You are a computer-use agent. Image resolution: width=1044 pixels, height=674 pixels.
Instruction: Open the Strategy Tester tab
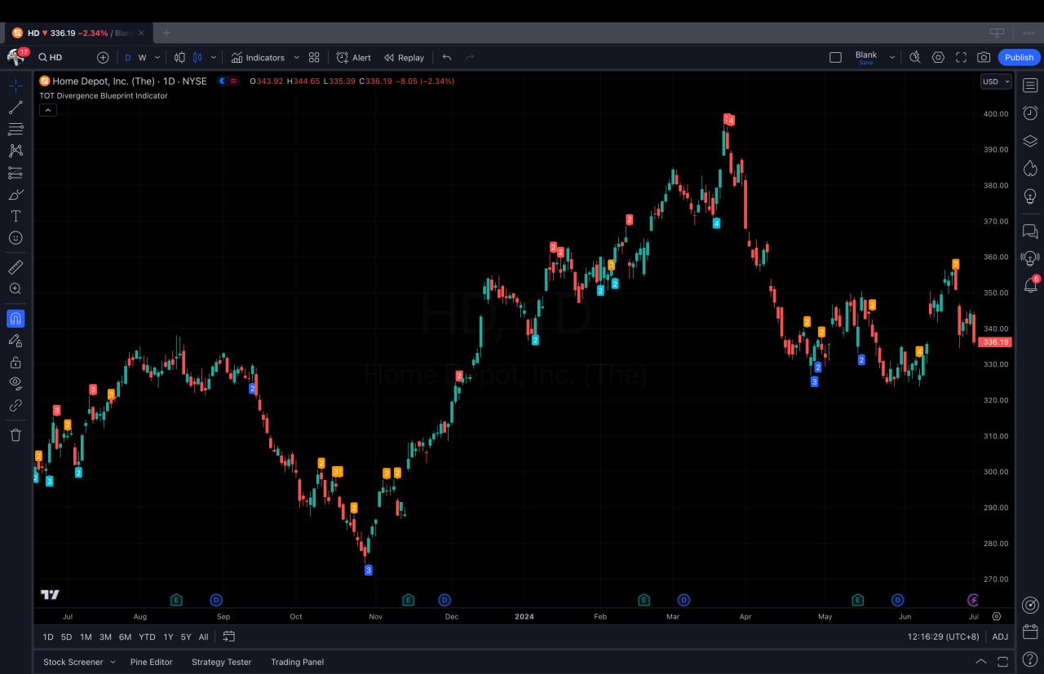pyautogui.click(x=221, y=662)
